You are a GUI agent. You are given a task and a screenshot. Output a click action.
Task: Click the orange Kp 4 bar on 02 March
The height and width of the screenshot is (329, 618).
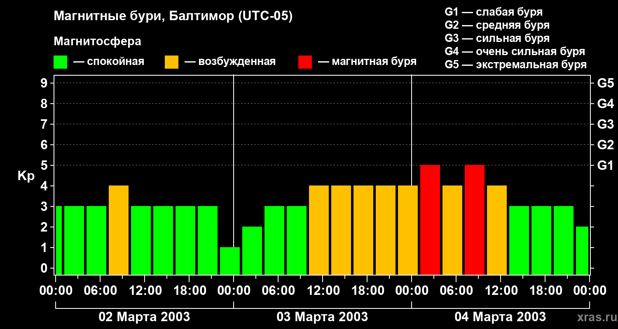(x=119, y=230)
